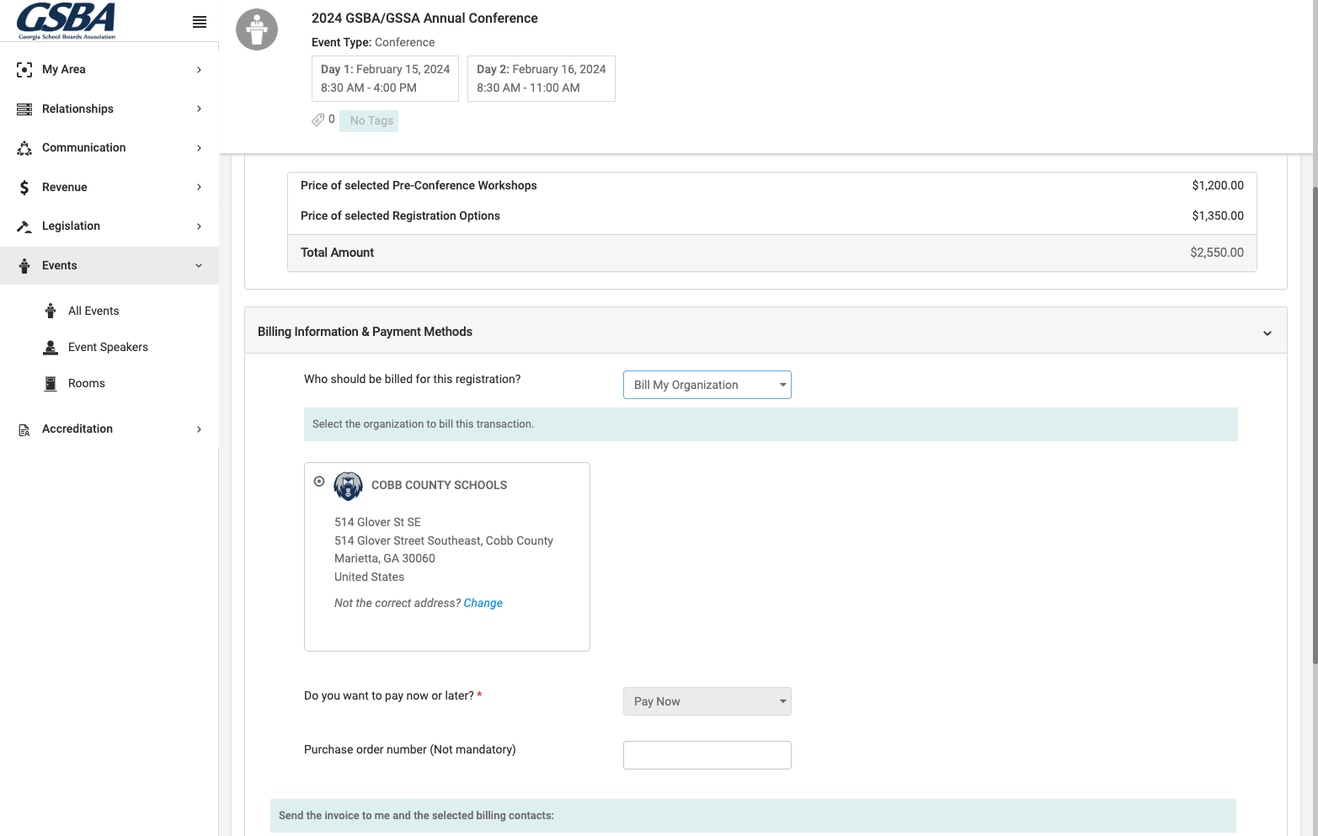
Task: Click the conference avatar podium icon
Action: [257, 30]
